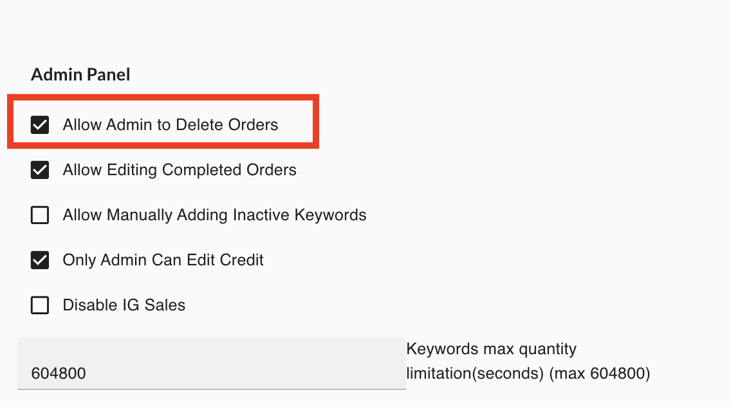This screenshot has width=731, height=407.
Task: Click the "Allow Editing Completed Orders" label text
Action: tap(180, 170)
